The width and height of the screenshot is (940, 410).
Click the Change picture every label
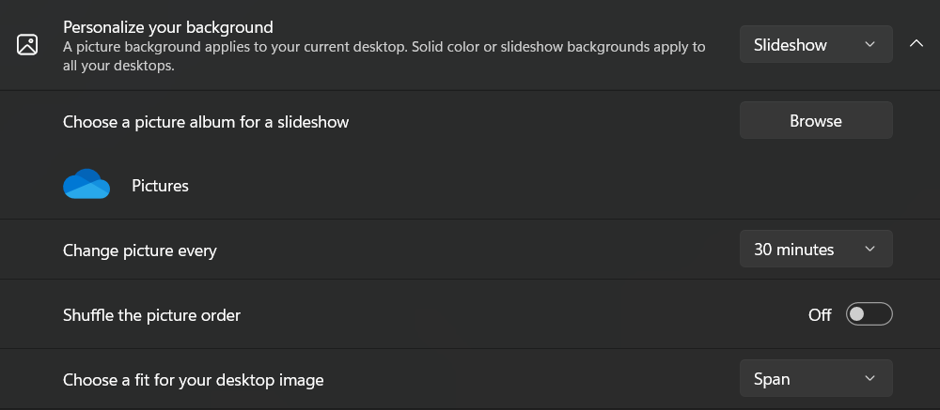140,251
